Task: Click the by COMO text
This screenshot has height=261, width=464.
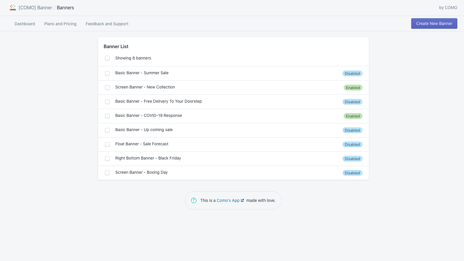Action: point(448,8)
